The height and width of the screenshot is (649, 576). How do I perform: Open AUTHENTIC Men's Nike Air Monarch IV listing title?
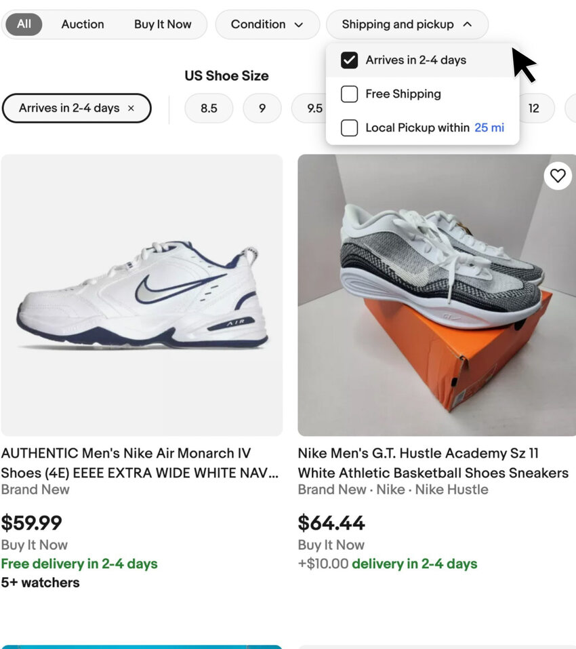coord(140,463)
